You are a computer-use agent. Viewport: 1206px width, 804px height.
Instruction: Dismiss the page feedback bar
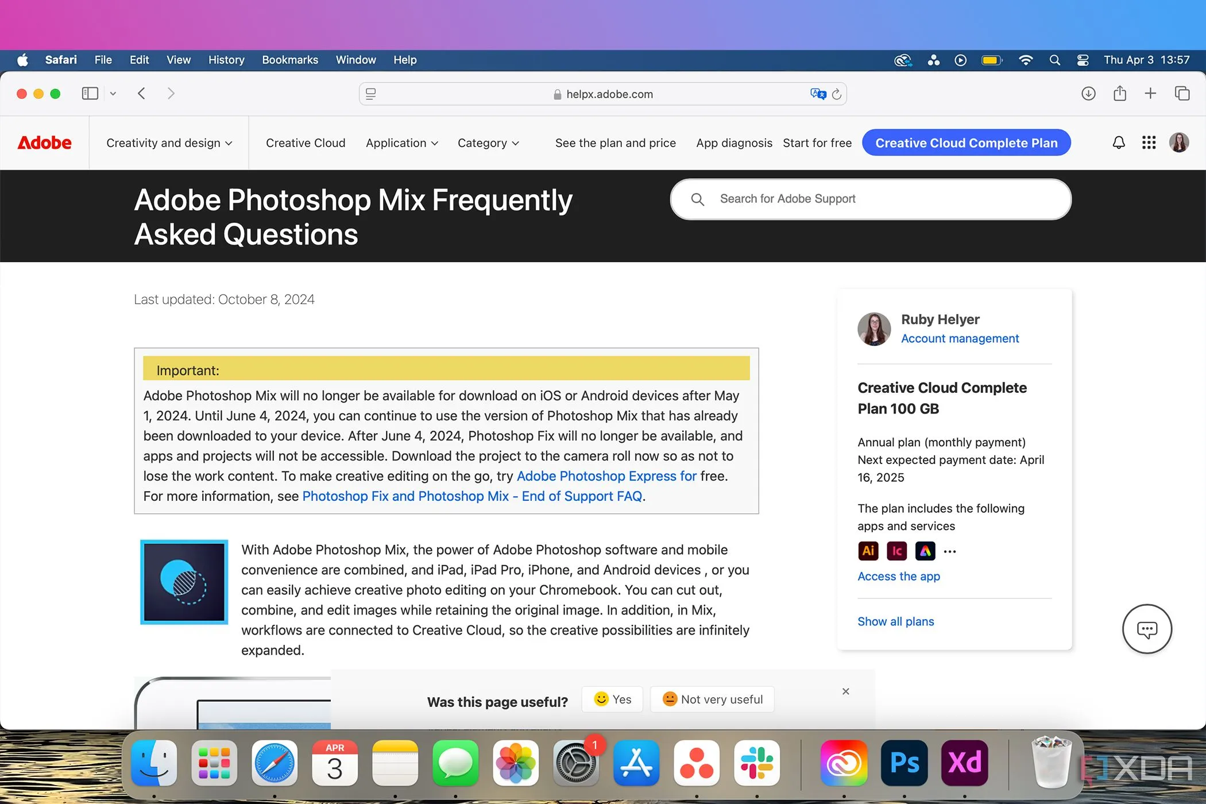(845, 691)
